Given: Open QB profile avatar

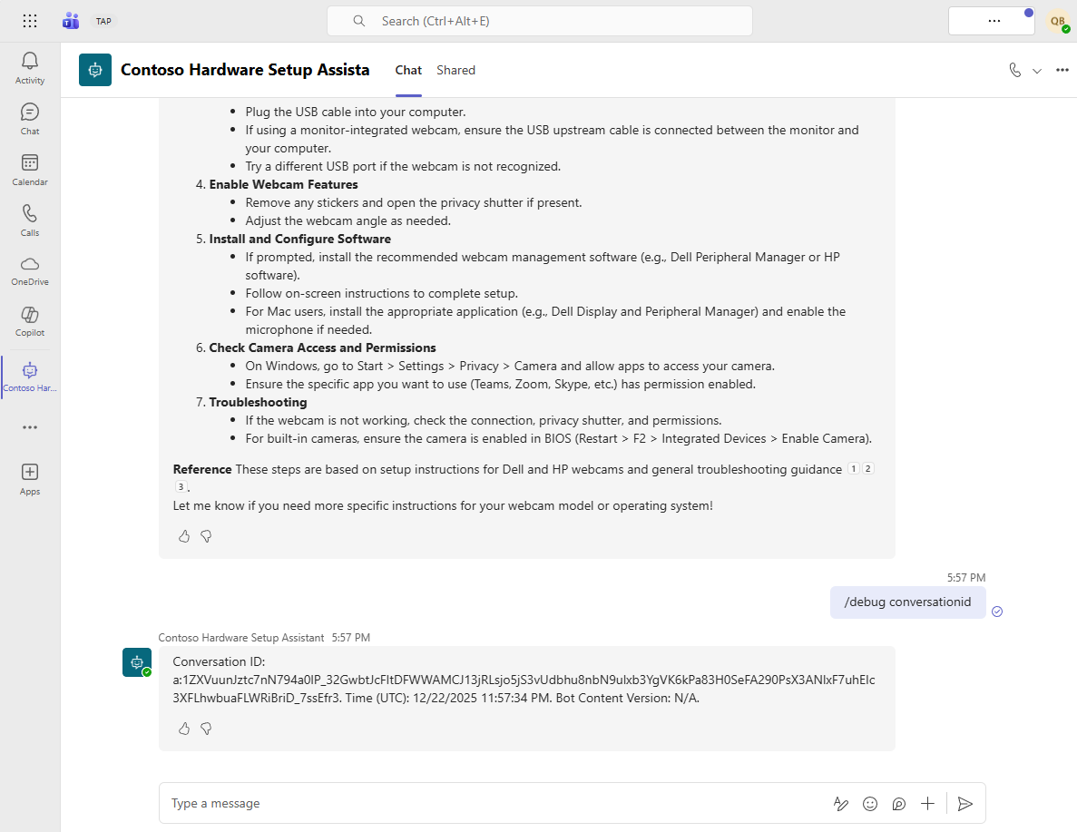Looking at the screenshot, I should tap(1058, 21).
